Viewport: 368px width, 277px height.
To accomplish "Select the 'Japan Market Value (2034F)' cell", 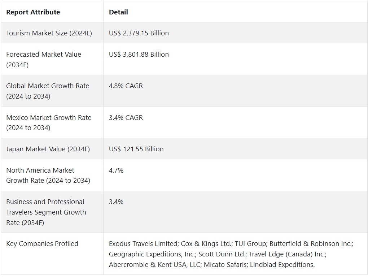I will pyautogui.click(x=48, y=149).
